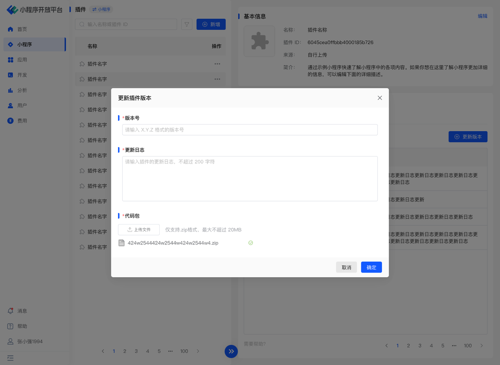This screenshot has height=365, width=500.
Task: Open 消息 notifications bell in sidebar
Action: 11,311
